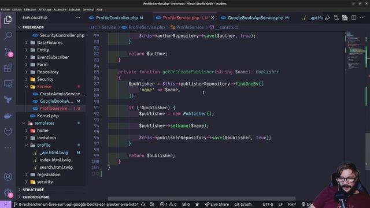370x208 pixels.
Task: Open the Affichage menu
Action: click(x=45, y=10)
